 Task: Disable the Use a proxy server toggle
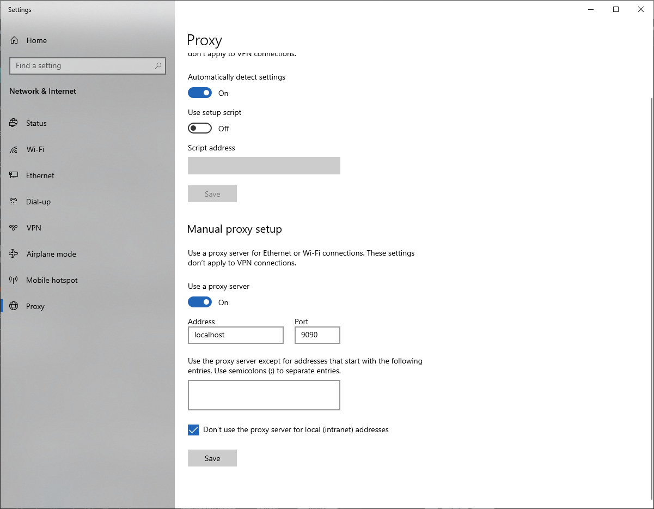tap(200, 302)
